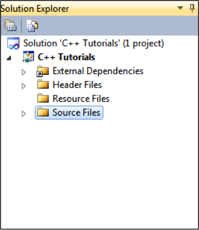
Task: Click the External Dependencies folder icon
Action: click(42, 71)
